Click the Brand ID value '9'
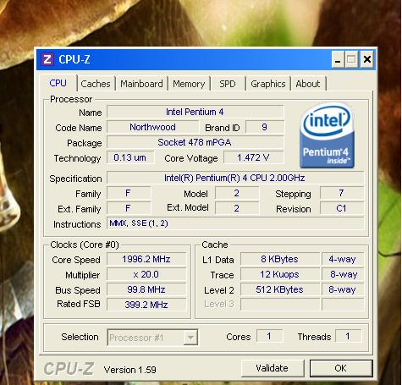402x385 pixels. 265,127
